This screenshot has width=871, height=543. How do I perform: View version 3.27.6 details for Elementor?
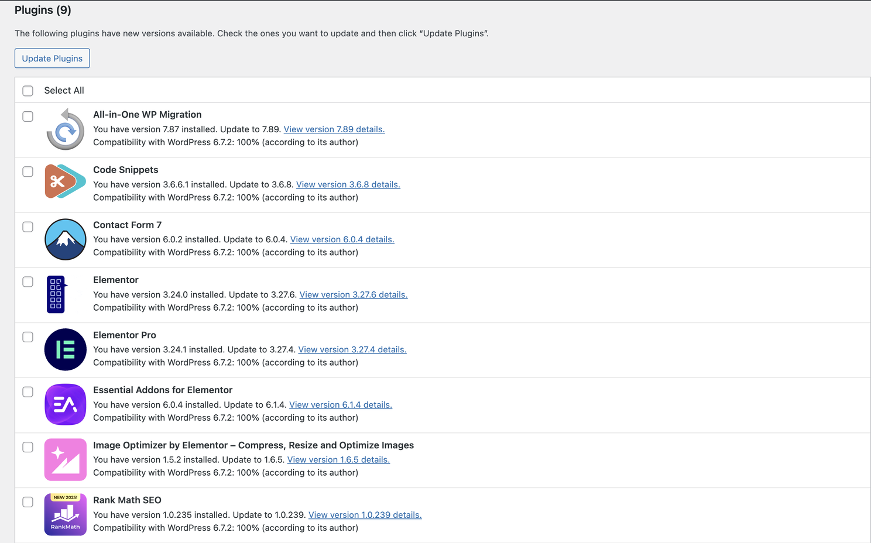353,294
